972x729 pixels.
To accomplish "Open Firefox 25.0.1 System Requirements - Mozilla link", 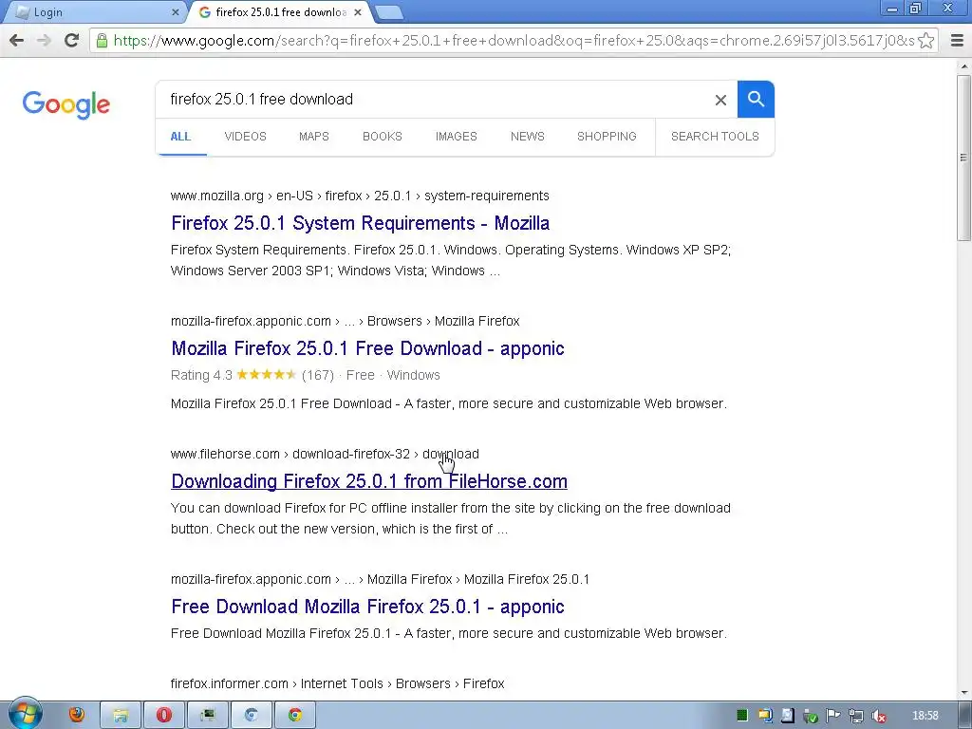I will tap(360, 223).
